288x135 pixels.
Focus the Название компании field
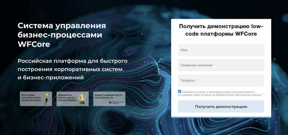coord(221,65)
